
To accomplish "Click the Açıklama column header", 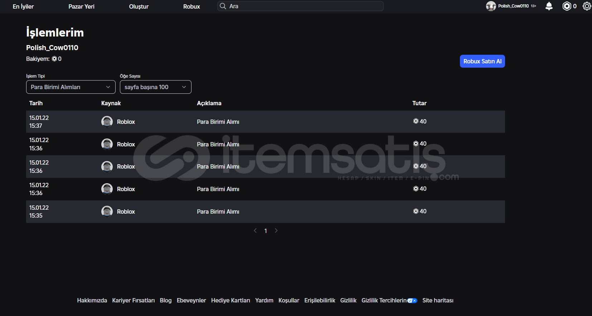I will click(x=209, y=103).
